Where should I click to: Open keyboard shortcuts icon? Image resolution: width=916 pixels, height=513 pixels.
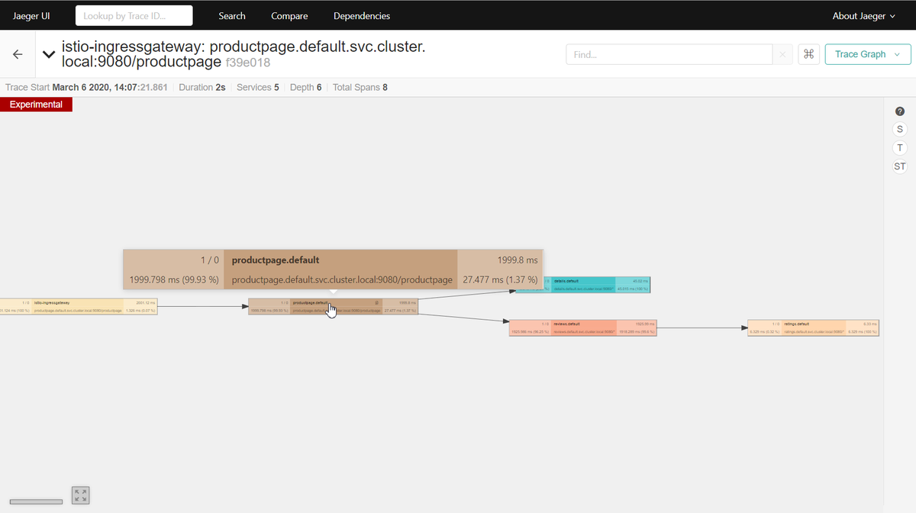click(809, 54)
